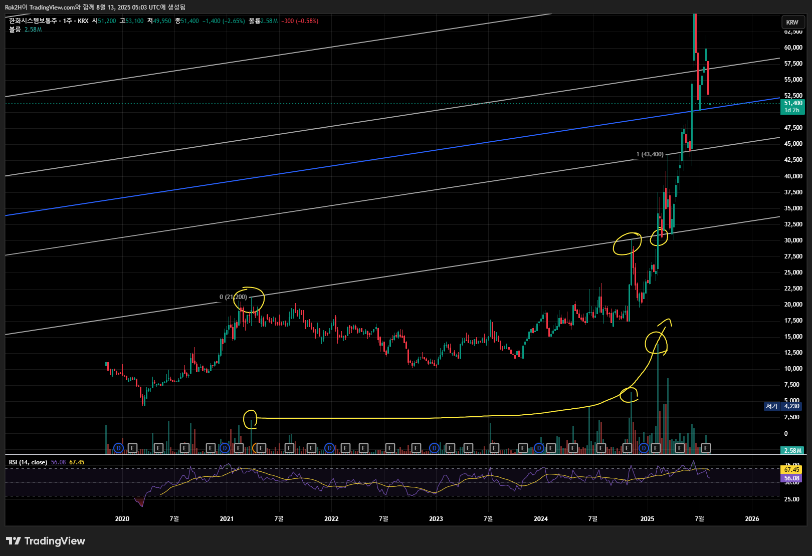Click the dividend D marker at 2024
This screenshot has width=812, height=556.
coord(539,448)
